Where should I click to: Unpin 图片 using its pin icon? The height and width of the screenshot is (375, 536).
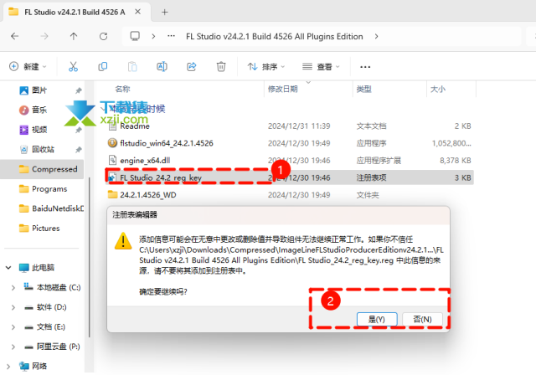click(79, 90)
